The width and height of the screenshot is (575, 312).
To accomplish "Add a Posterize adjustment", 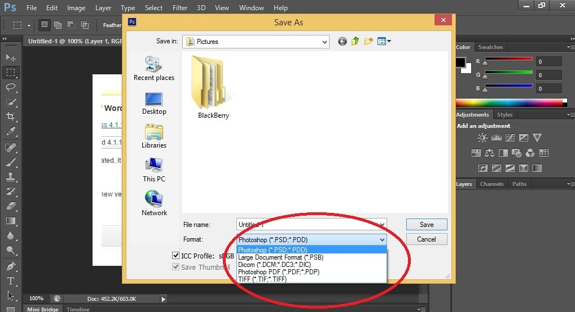I will tap(497, 168).
